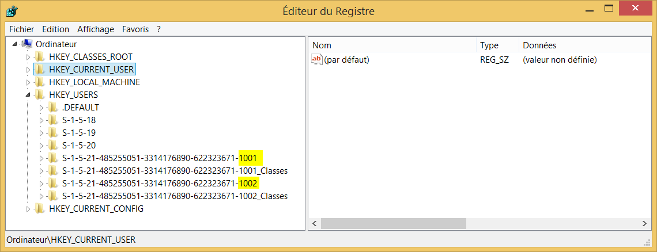Image resolution: width=657 pixels, height=252 pixels.
Task: Click the Ordinateur computer icon
Action: tap(27, 44)
